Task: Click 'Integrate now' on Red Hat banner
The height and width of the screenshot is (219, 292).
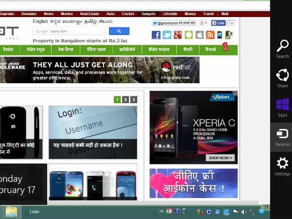Action: pyautogui.click(x=176, y=77)
